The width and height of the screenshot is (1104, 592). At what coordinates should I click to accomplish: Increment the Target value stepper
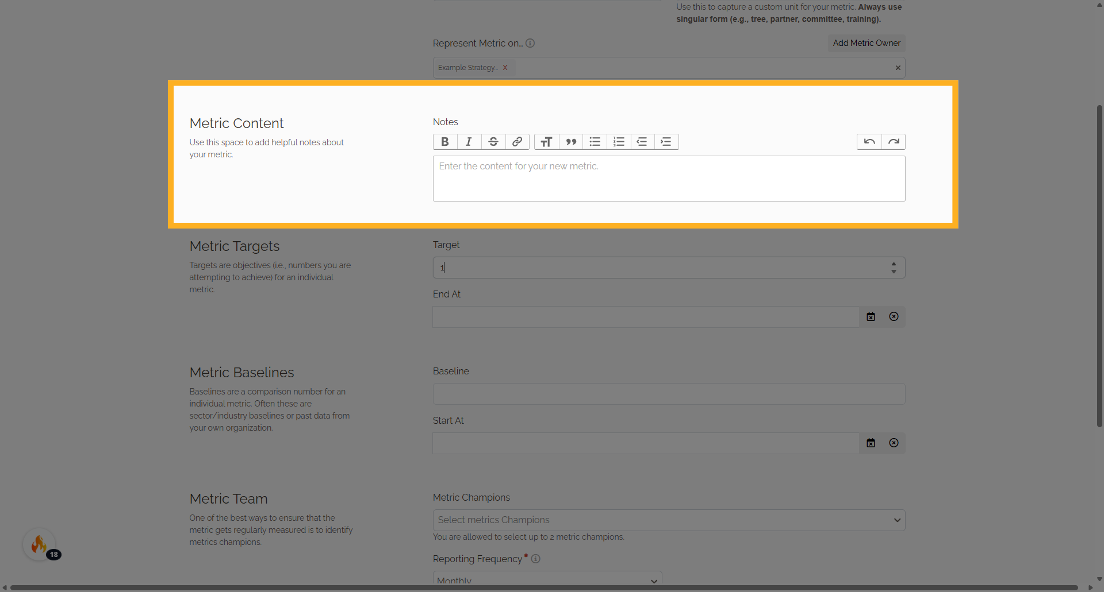coord(894,264)
